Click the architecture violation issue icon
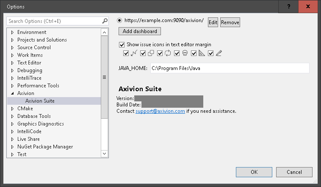 click(x=134, y=53)
